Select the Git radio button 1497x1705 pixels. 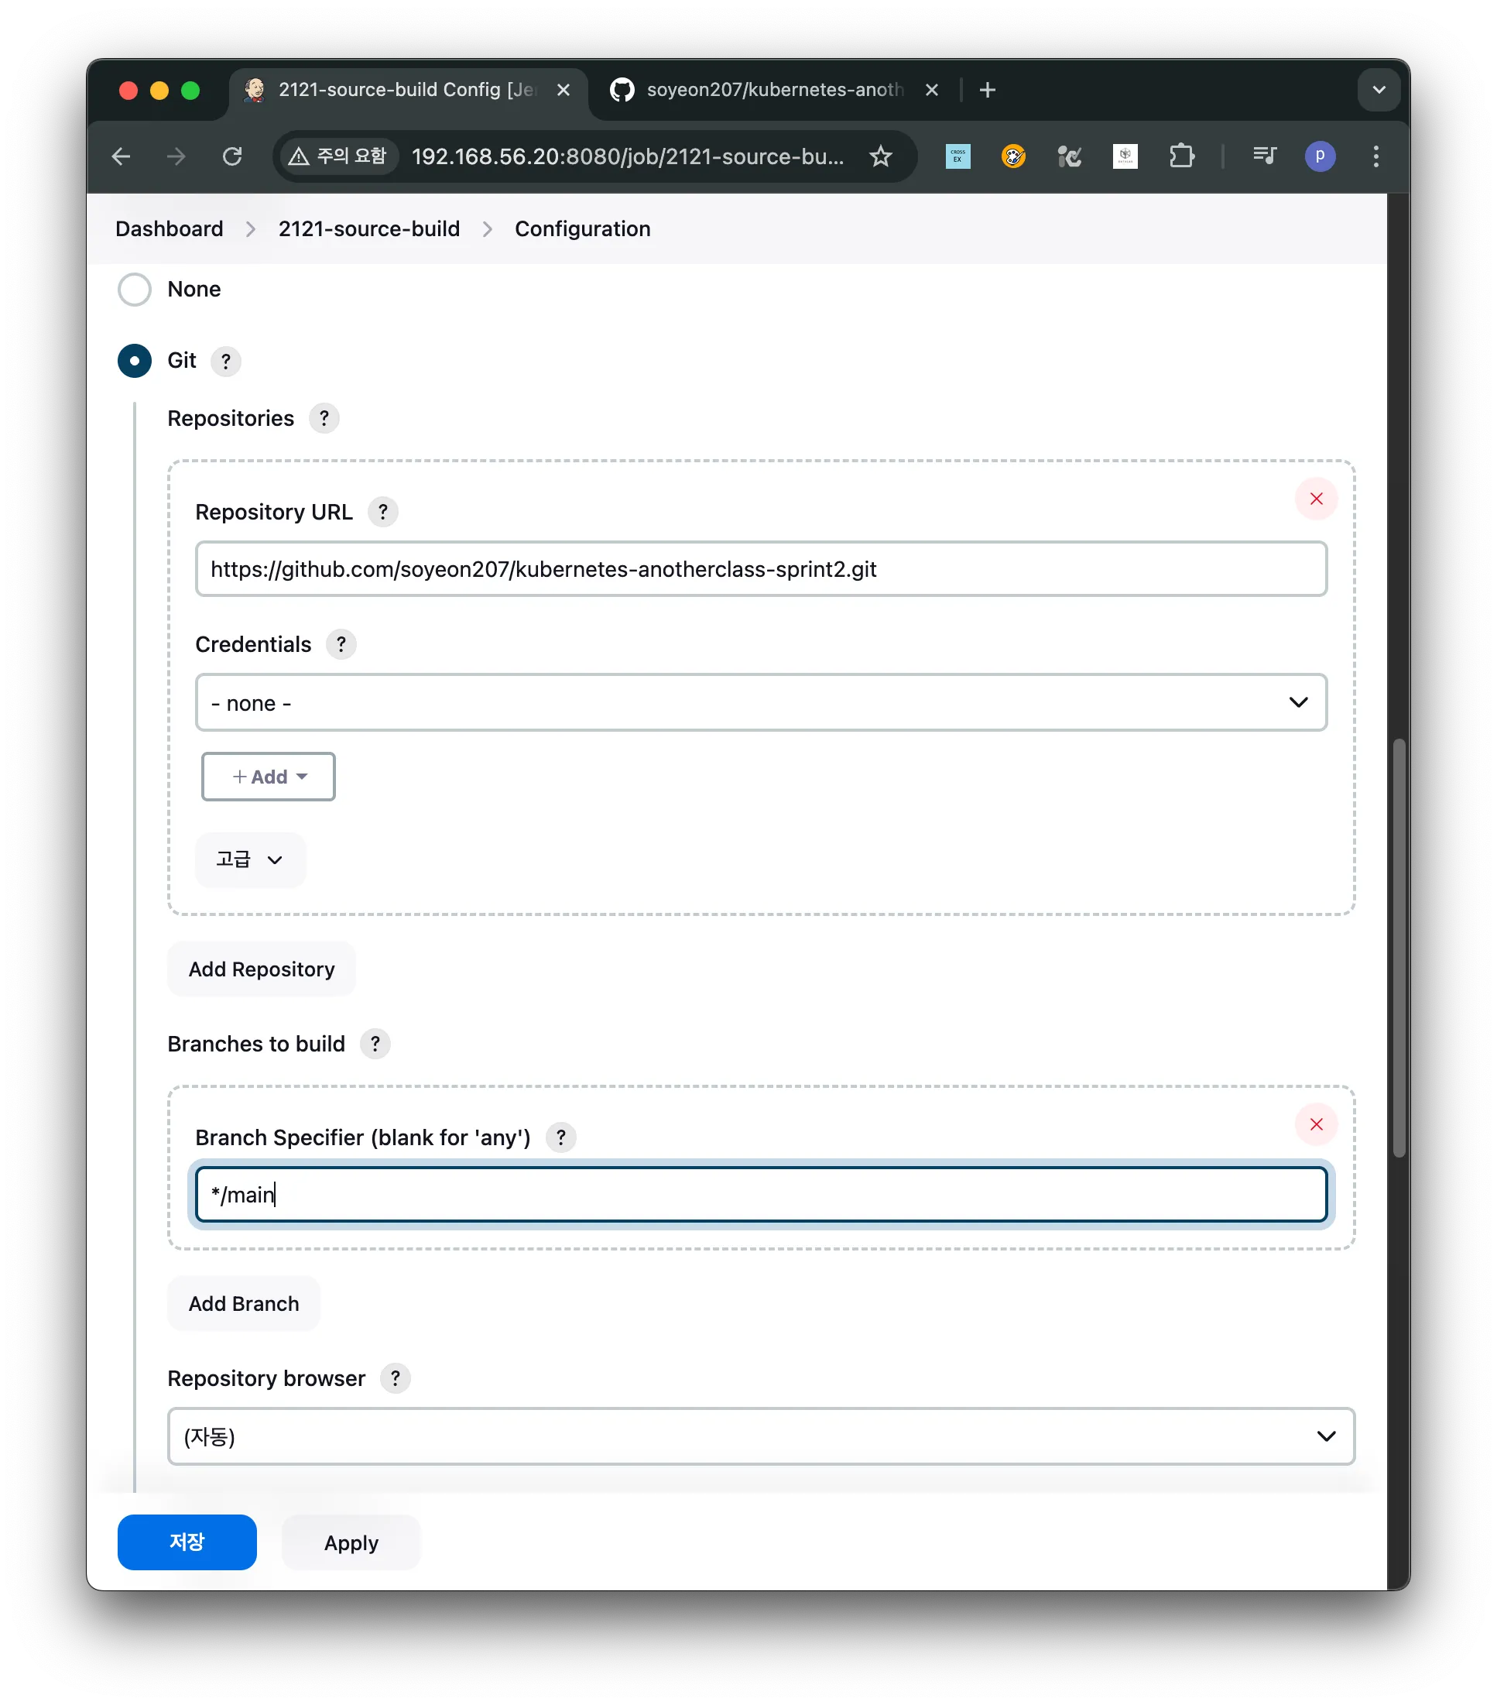[134, 361]
